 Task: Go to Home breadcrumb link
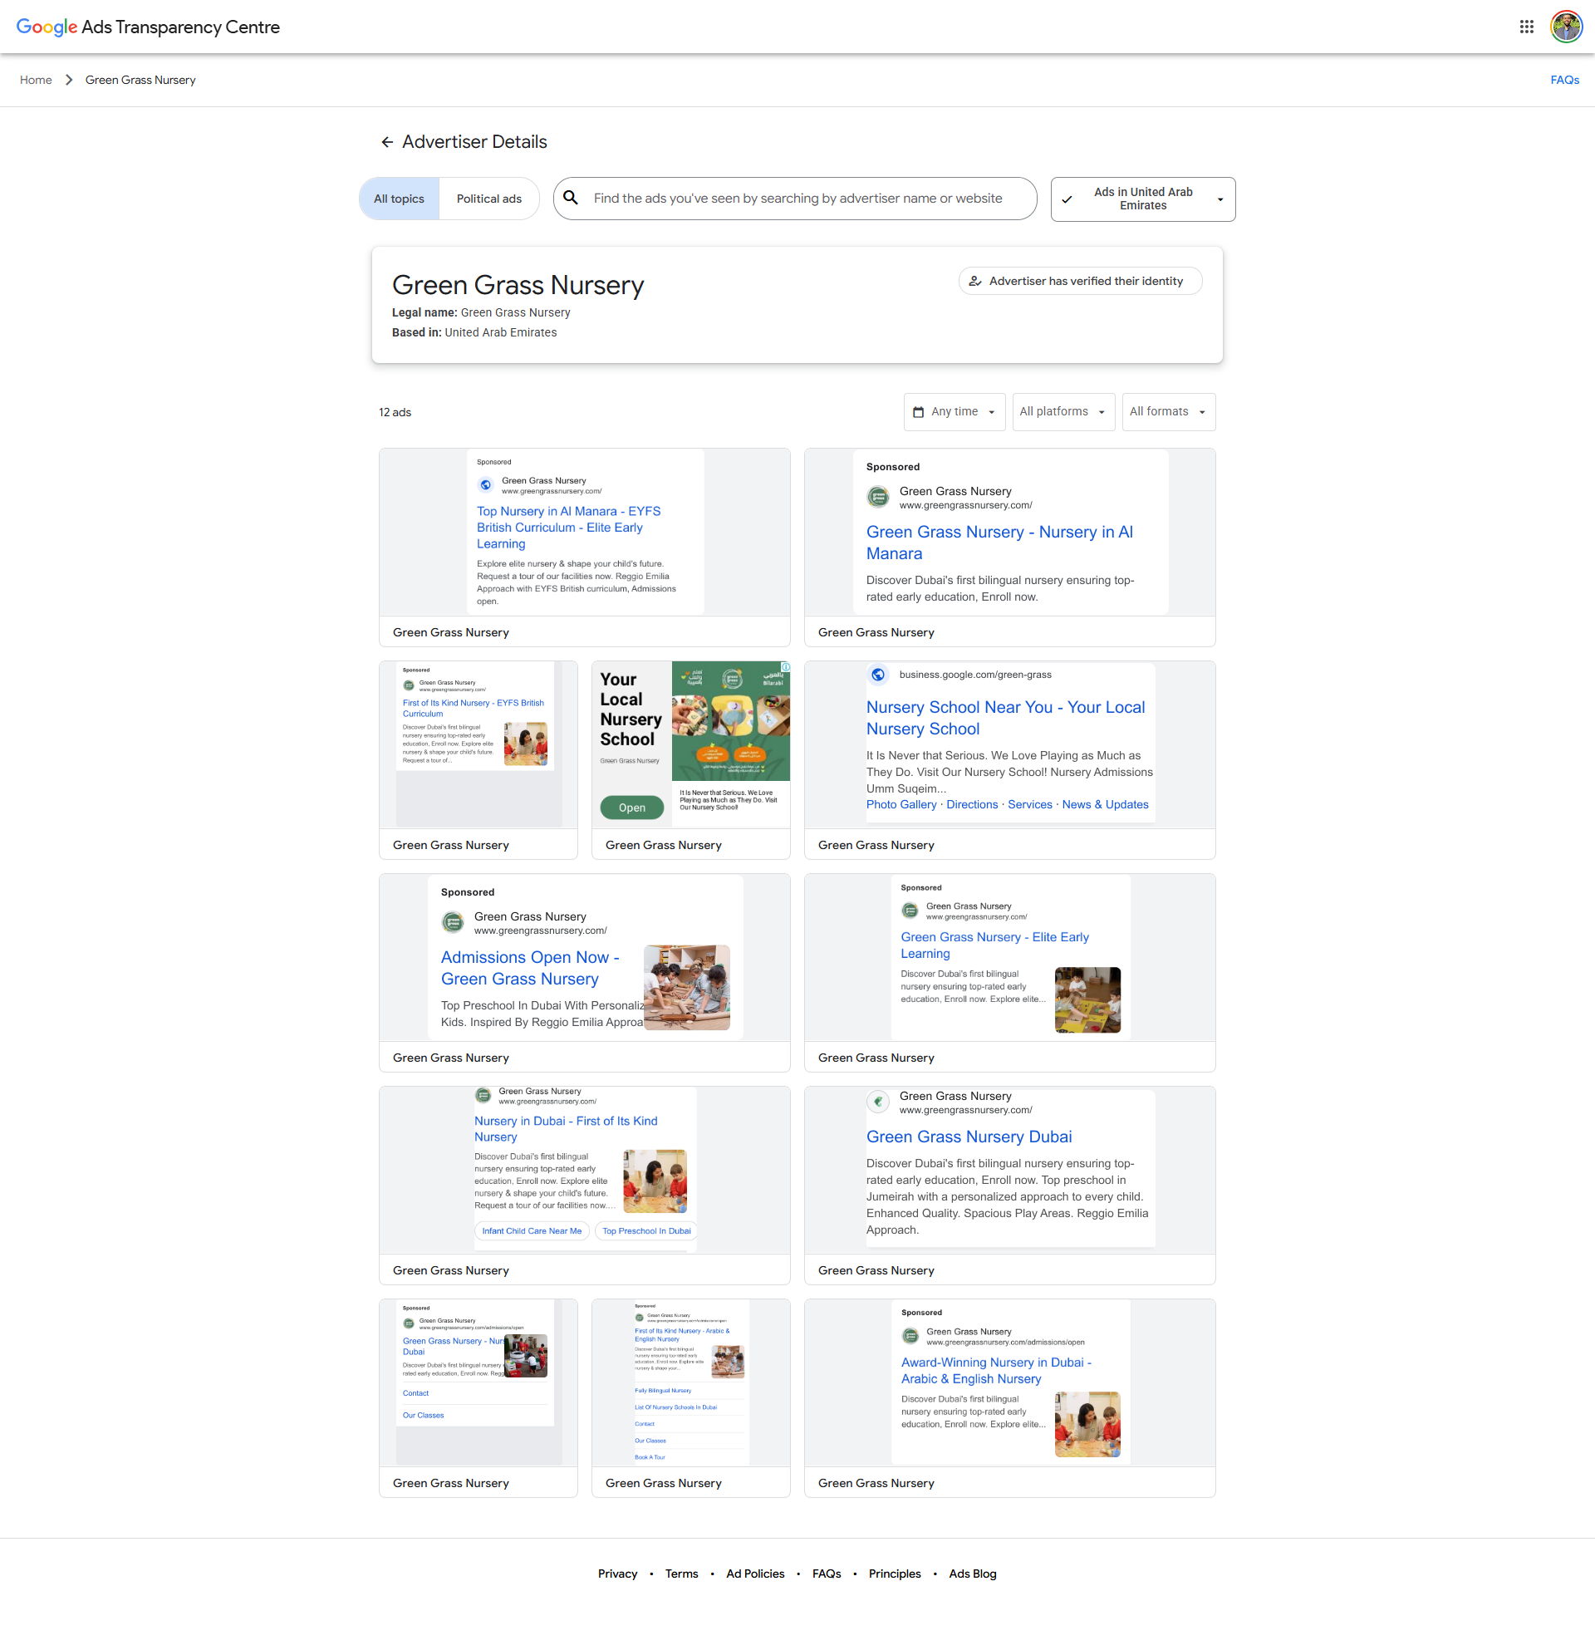click(x=36, y=80)
